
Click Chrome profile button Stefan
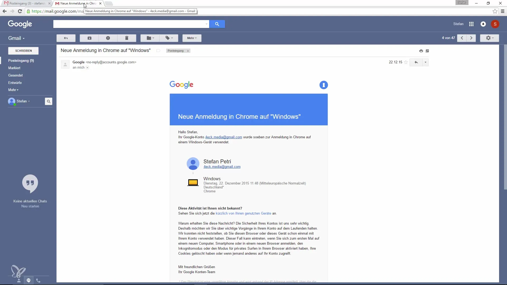(x=462, y=3)
